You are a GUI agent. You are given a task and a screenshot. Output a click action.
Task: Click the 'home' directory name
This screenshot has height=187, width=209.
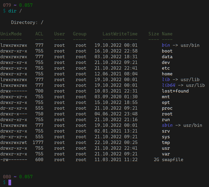click(x=167, y=74)
